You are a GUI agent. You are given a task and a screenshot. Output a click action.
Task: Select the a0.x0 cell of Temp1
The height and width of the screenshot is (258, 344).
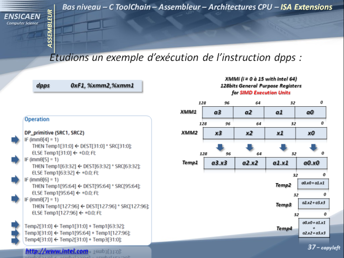point(312,163)
